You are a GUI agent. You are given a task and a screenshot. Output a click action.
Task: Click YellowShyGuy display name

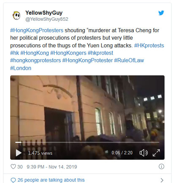pyautogui.click(x=44, y=13)
